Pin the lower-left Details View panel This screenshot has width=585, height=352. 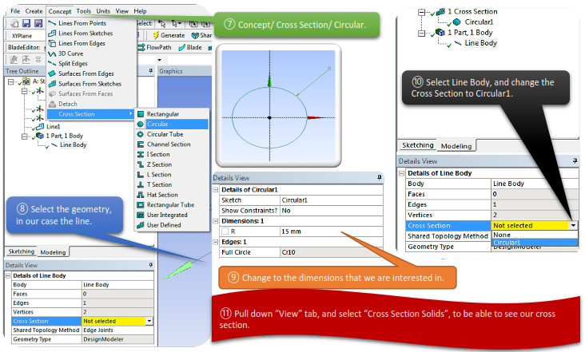click(x=150, y=264)
